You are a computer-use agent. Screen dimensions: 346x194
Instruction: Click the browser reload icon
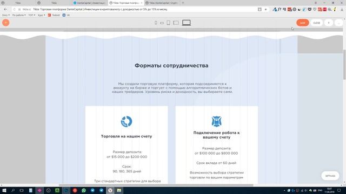tap(15, 10)
